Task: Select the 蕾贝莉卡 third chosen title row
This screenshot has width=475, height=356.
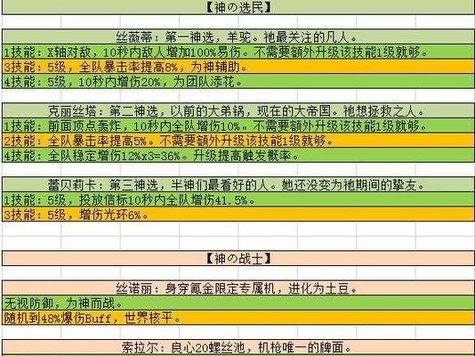Action: click(x=238, y=185)
